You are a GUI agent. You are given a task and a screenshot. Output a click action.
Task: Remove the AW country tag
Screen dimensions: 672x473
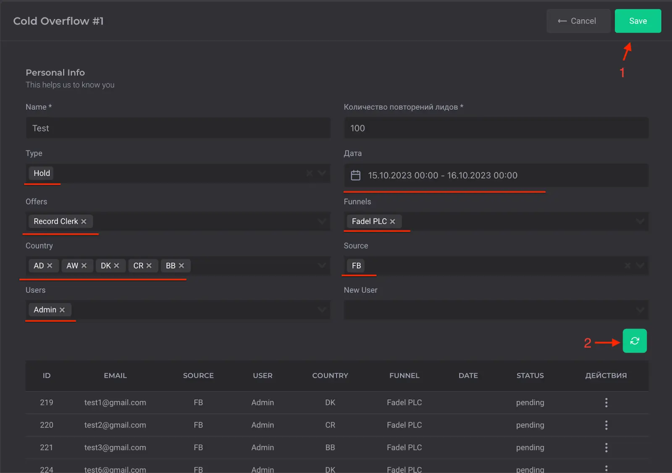pyautogui.click(x=84, y=265)
